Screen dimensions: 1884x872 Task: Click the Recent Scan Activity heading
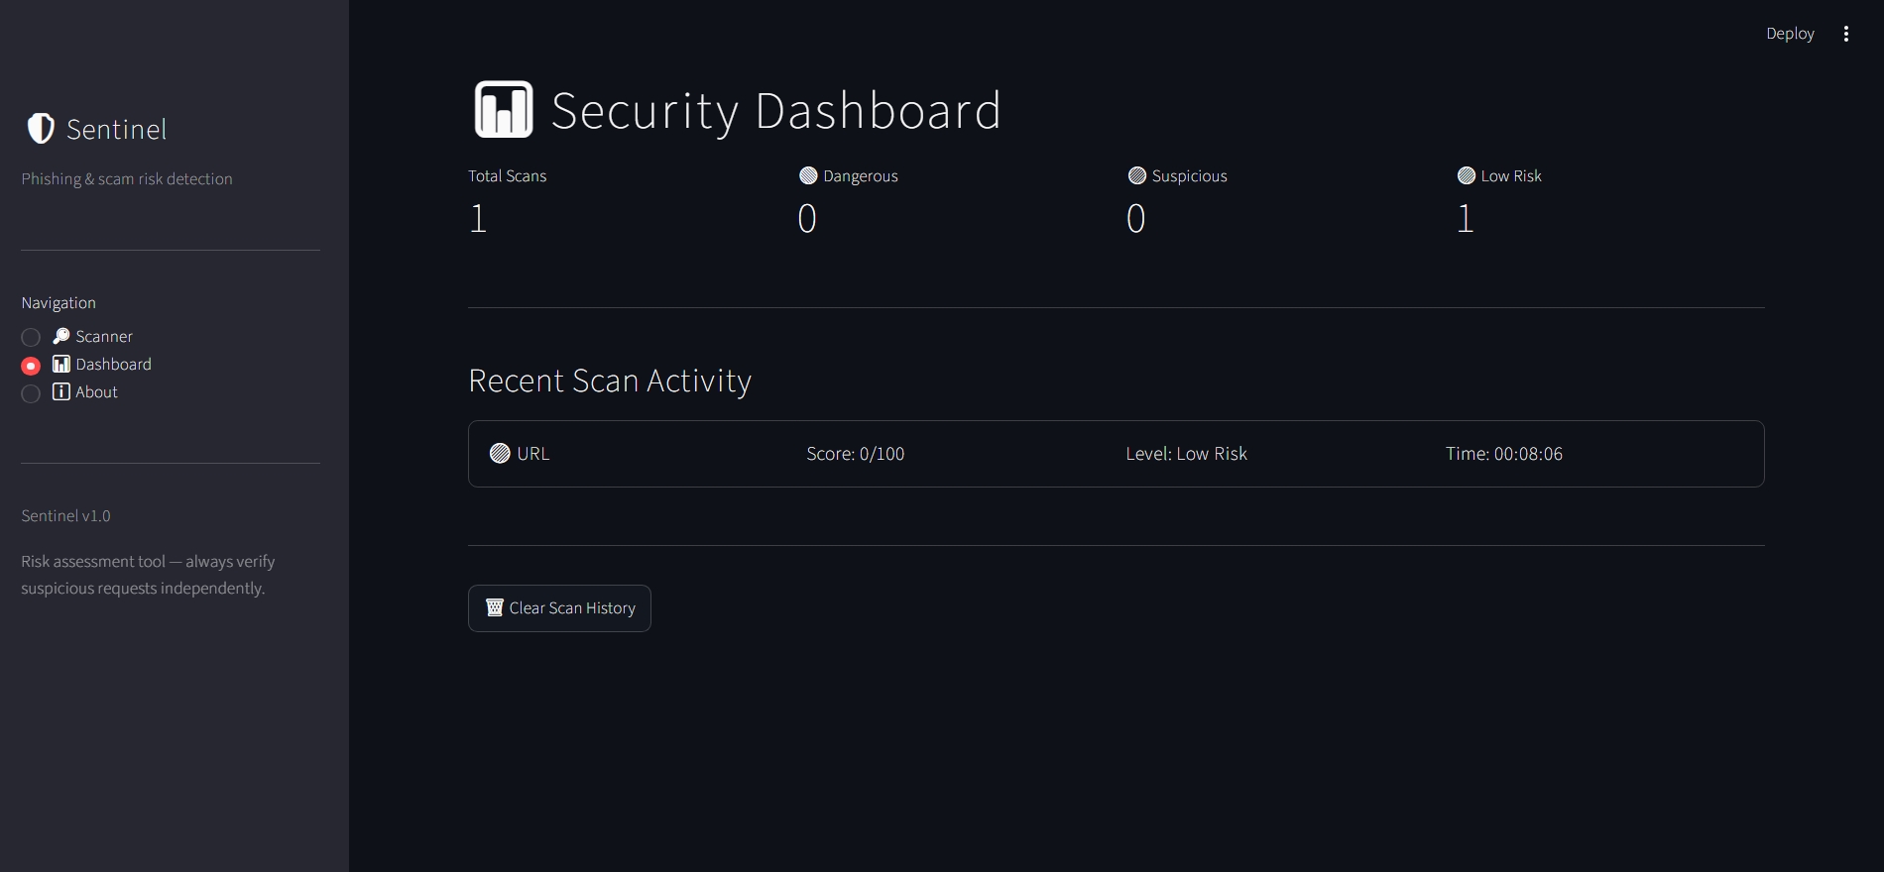pos(610,381)
